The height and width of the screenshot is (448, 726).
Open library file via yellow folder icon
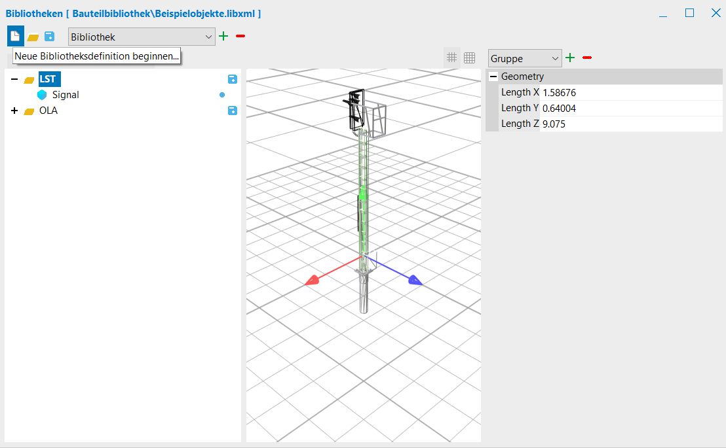(x=33, y=37)
